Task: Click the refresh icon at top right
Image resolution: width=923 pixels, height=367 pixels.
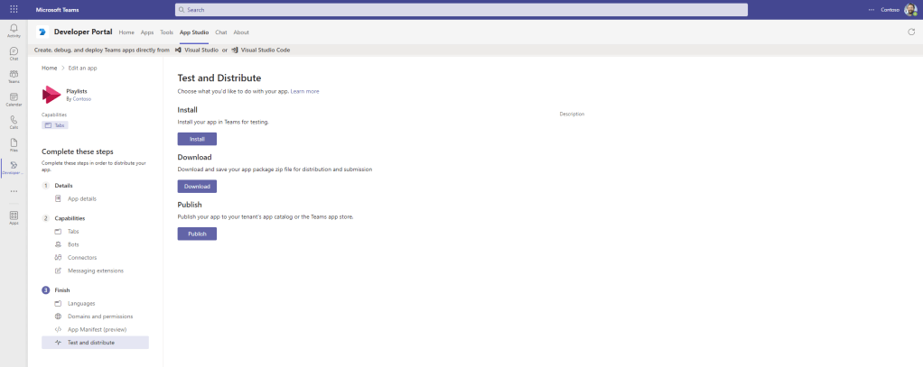Action: coord(910,32)
